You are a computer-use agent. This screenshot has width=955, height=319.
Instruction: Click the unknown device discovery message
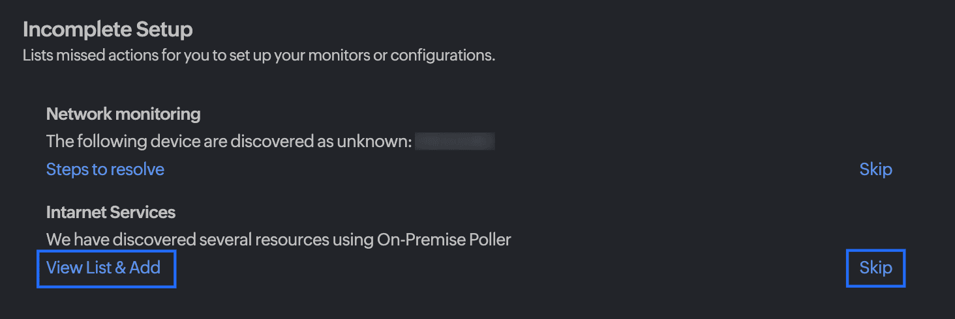228,141
